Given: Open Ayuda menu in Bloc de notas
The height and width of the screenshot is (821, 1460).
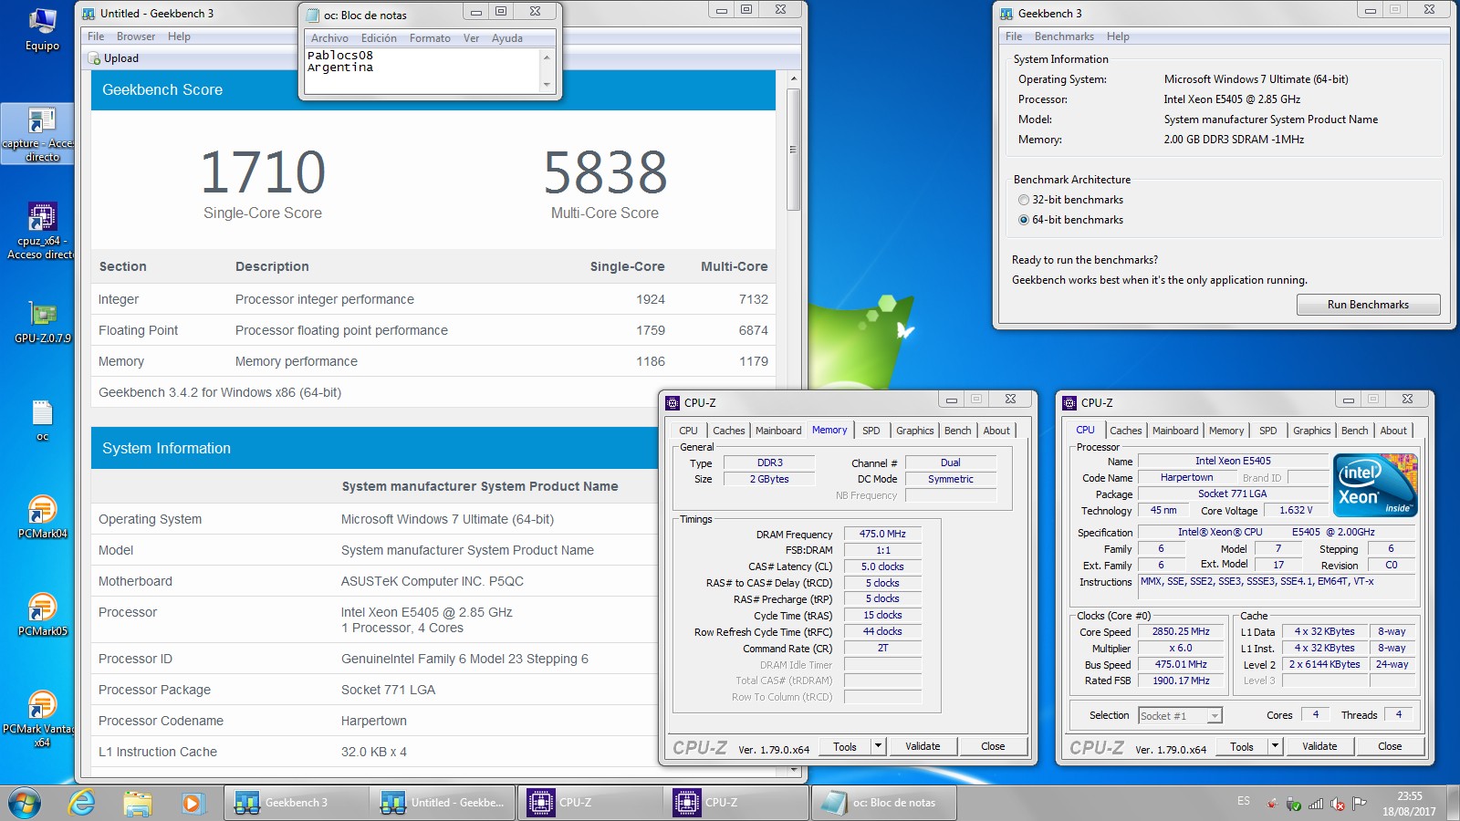Looking at the screenshot, I should tap(507, 38).
